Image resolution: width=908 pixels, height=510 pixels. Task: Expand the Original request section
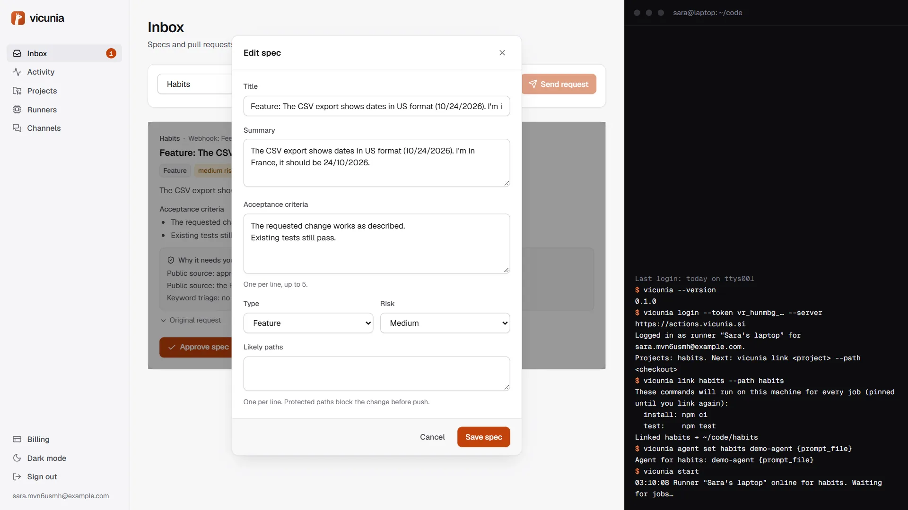point(191,320)
